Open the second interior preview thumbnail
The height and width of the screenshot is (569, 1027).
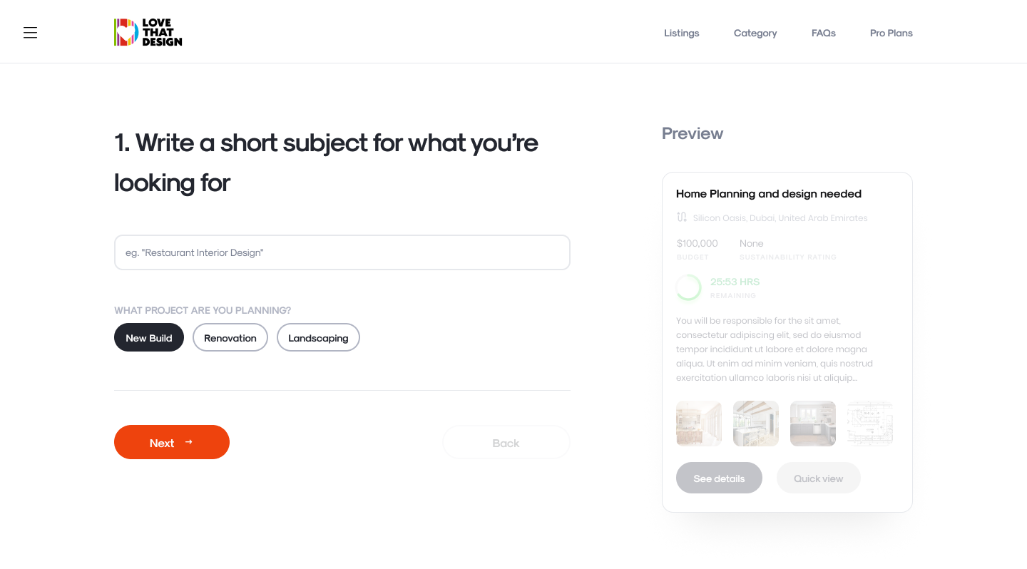coord(756,424)
